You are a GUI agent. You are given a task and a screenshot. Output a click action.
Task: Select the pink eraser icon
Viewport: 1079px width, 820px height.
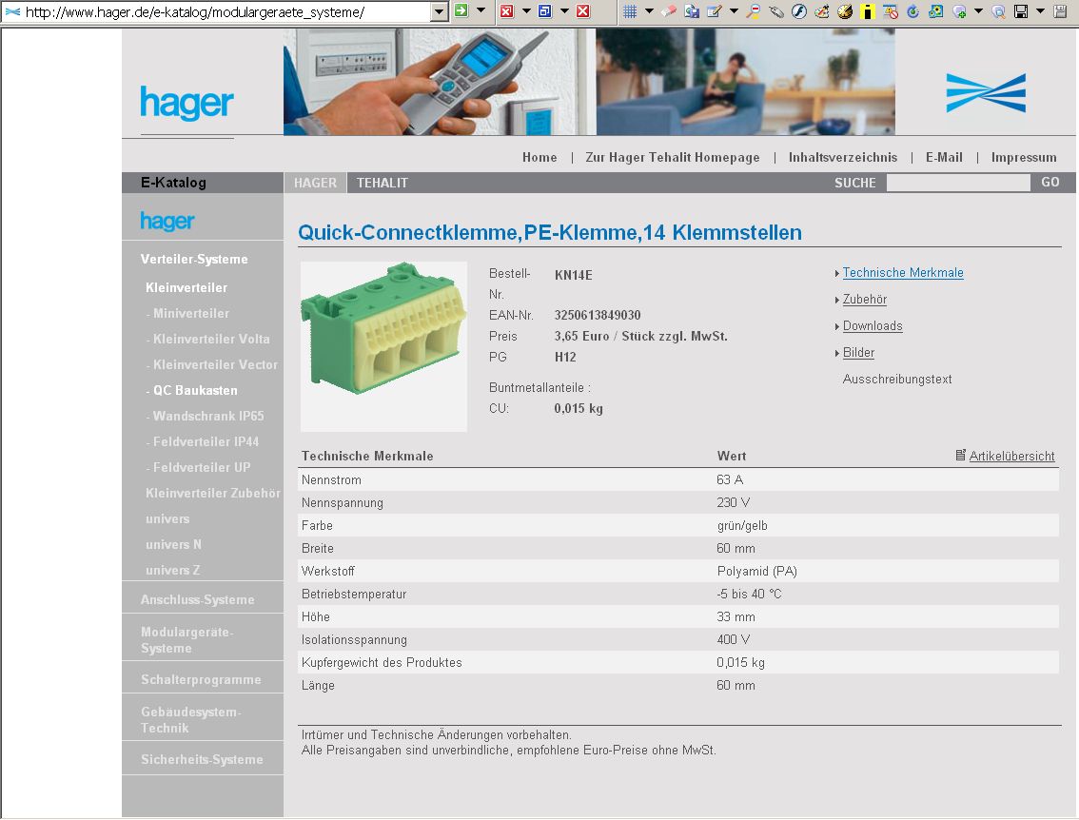click(x=669, y=11)
